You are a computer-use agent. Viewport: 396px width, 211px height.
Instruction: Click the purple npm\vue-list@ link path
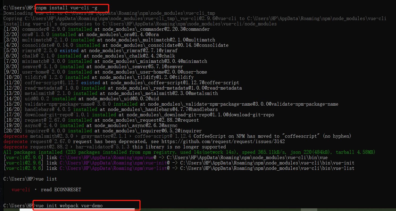pos(113,168)
